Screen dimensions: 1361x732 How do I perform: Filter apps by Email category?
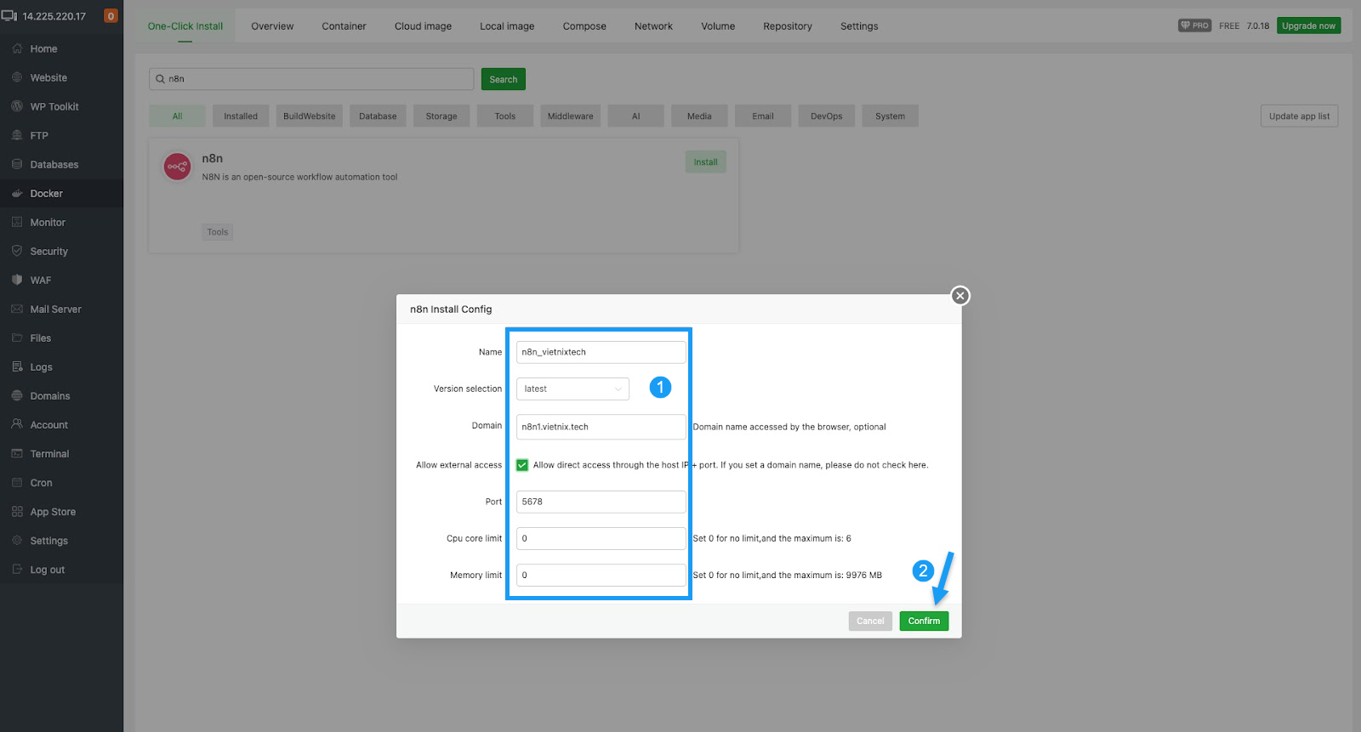763,116
